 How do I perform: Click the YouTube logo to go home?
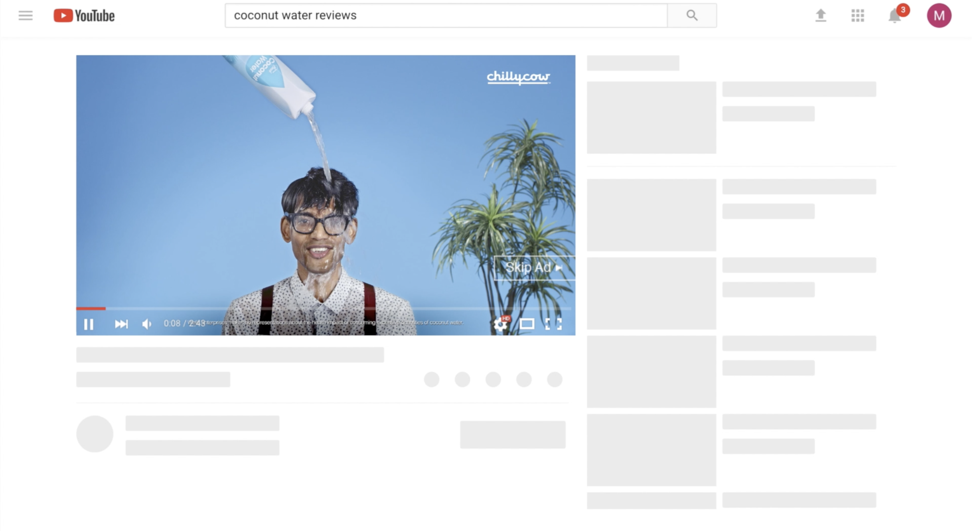(84, 16)
